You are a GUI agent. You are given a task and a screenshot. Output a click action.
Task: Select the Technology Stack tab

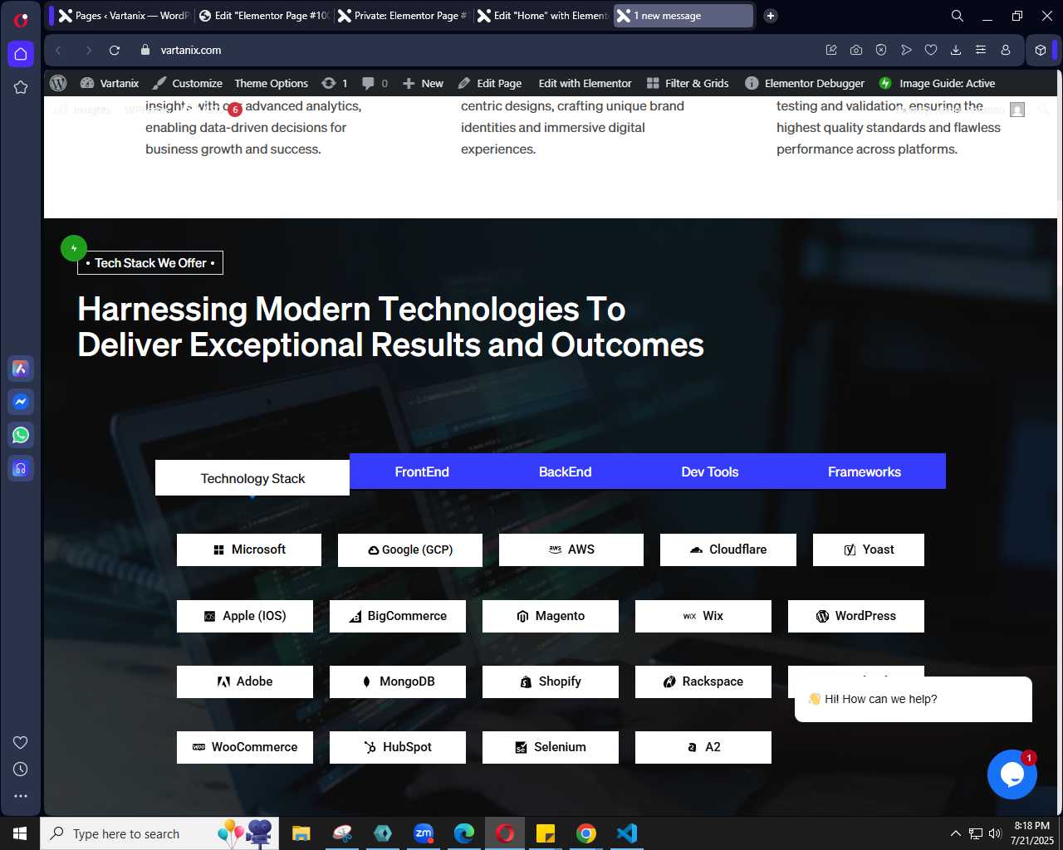[x=252, y=478]
